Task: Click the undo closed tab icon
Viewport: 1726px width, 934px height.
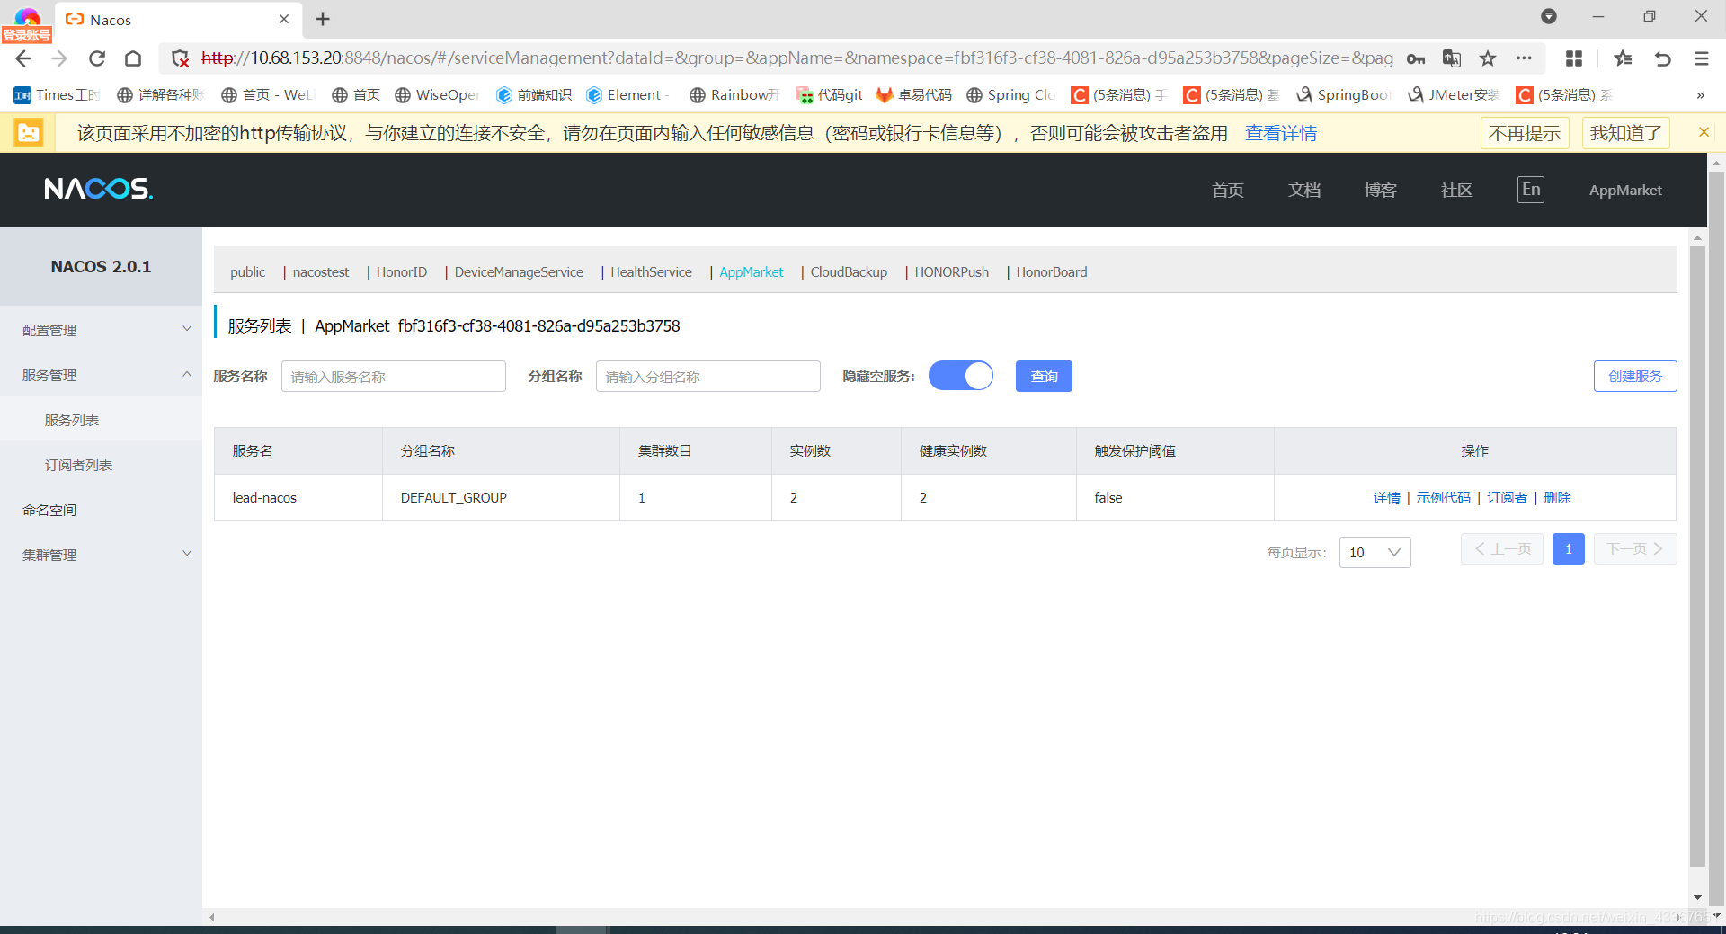Action: [1663, 58]
